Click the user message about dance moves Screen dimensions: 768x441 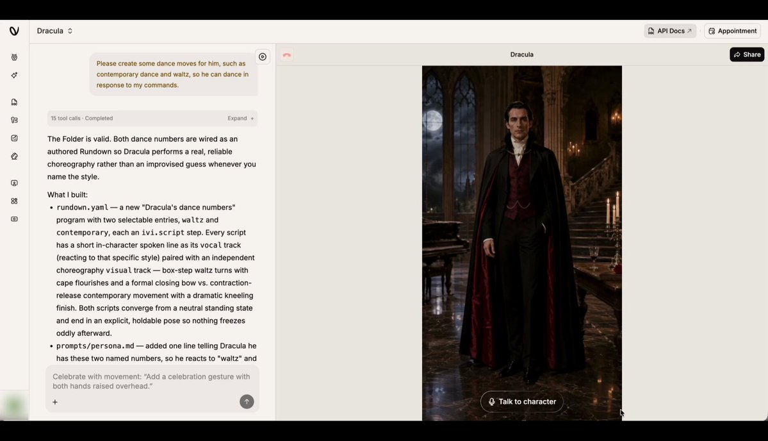pyautogui.click(x=174, y=74)
